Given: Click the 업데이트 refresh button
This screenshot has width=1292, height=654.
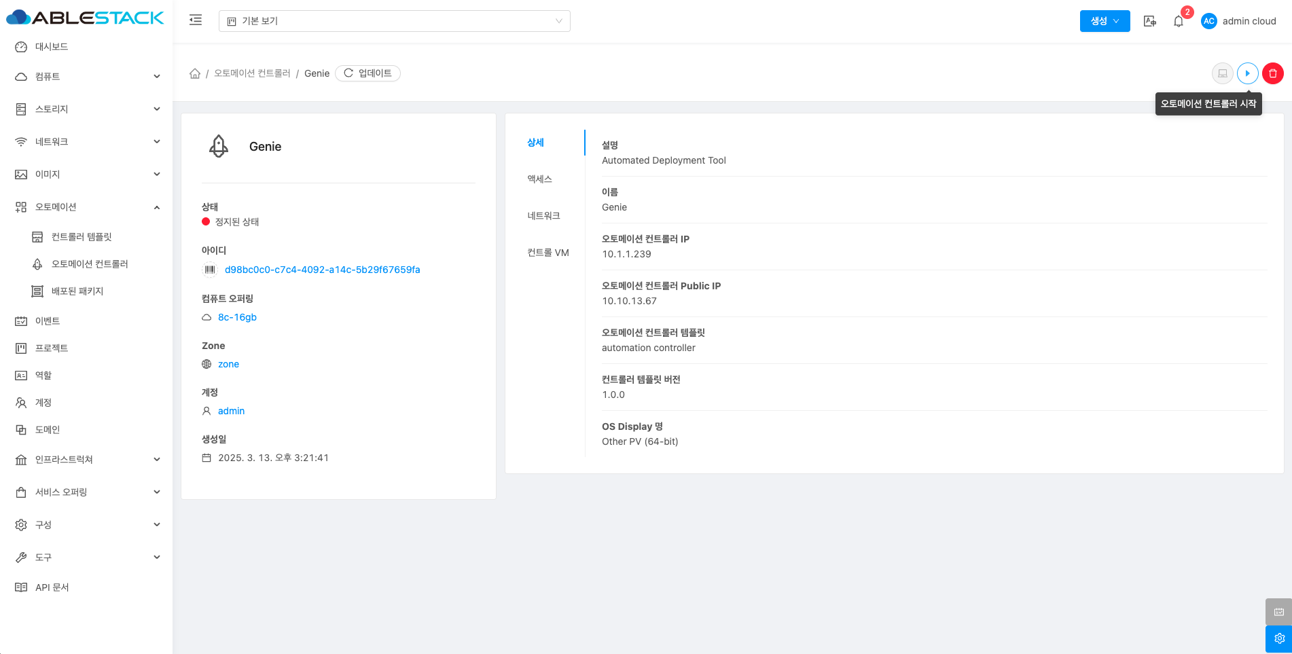Looking at the screenshot, I should (x=367, y=73).
